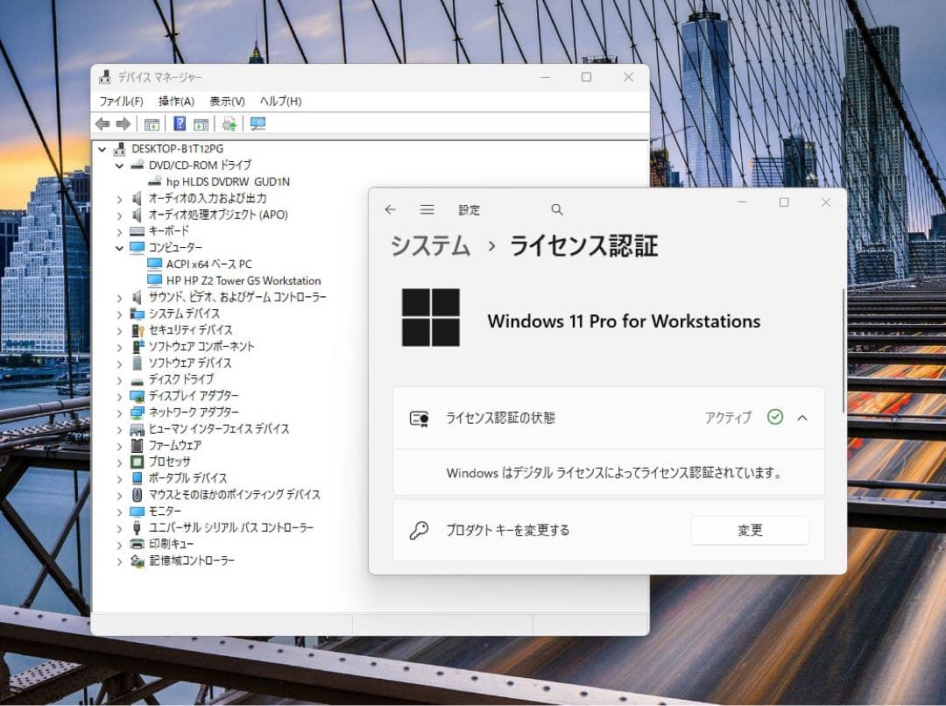Click the Windows logo in activation page
946x706 pixels.
point(431,317)
